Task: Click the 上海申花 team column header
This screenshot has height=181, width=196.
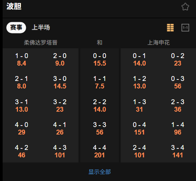Action: [x=159, y=43]
